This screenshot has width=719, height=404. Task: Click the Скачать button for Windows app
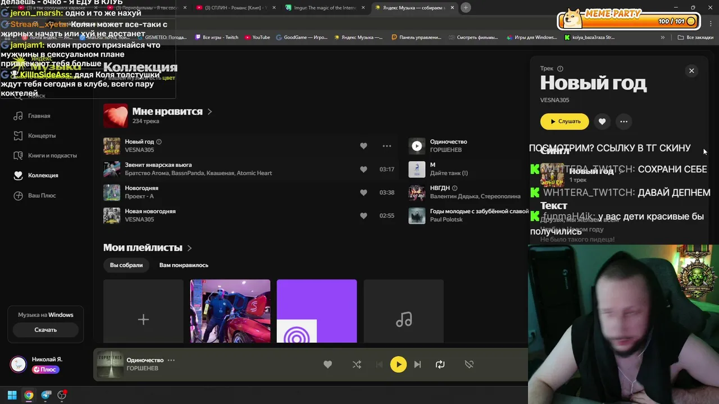[45, 330]
